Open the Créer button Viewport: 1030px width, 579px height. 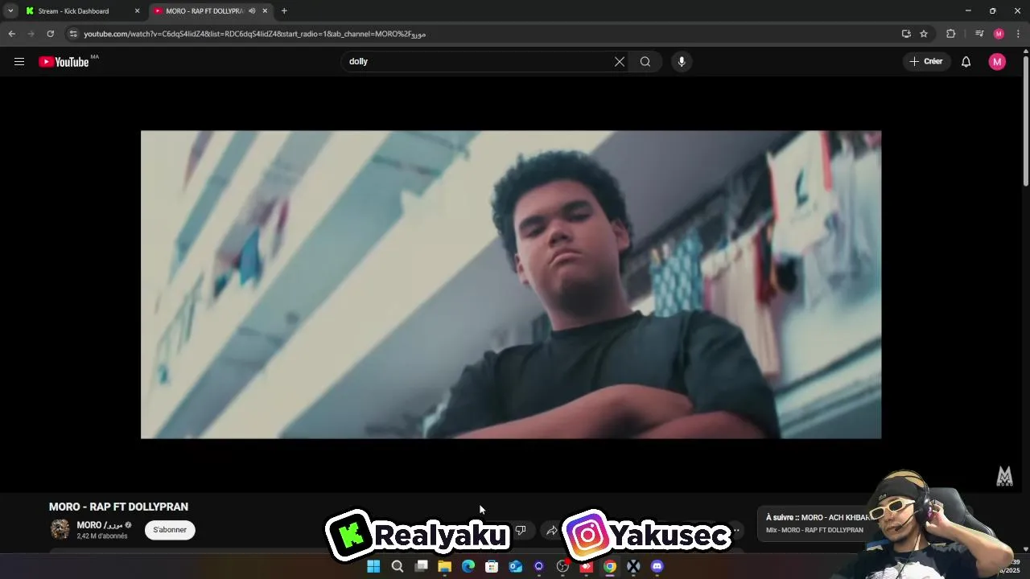[926, 62]
